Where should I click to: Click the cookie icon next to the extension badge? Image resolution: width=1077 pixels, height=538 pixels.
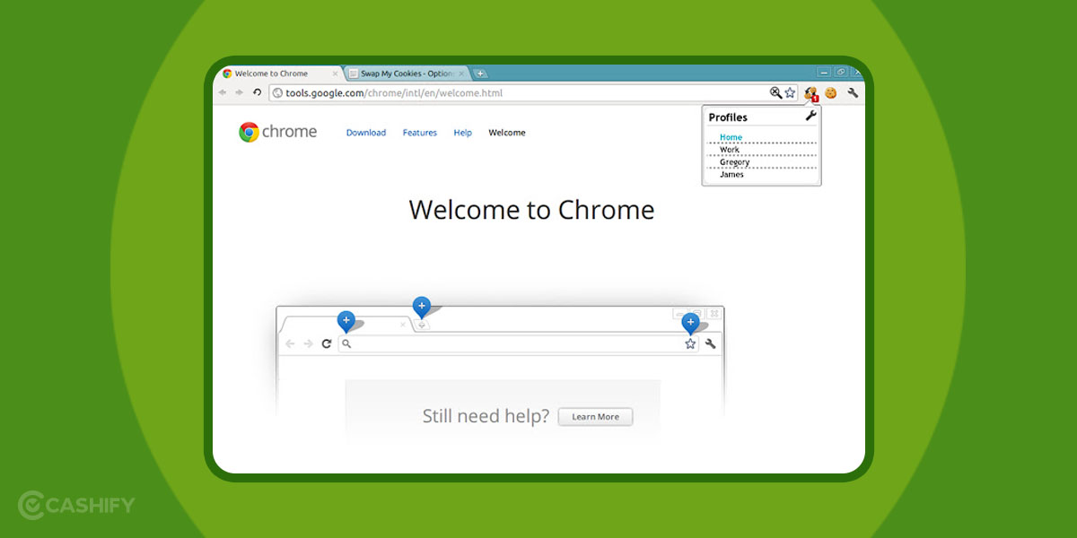click(830, 92)
